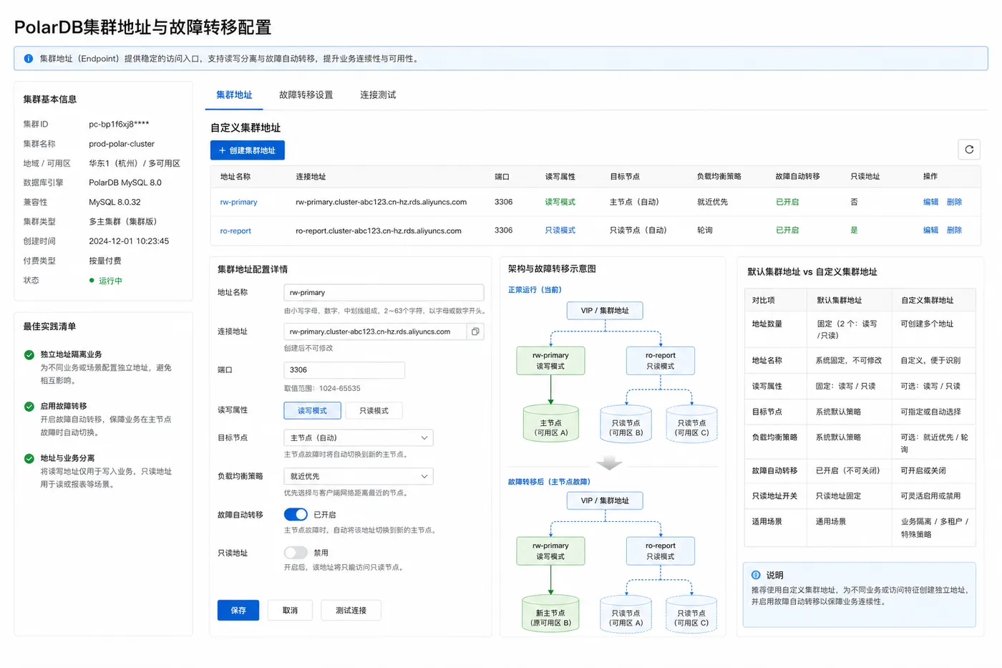
Task: Click 删除 in the rw-primary row
Action: click(954, 202)
